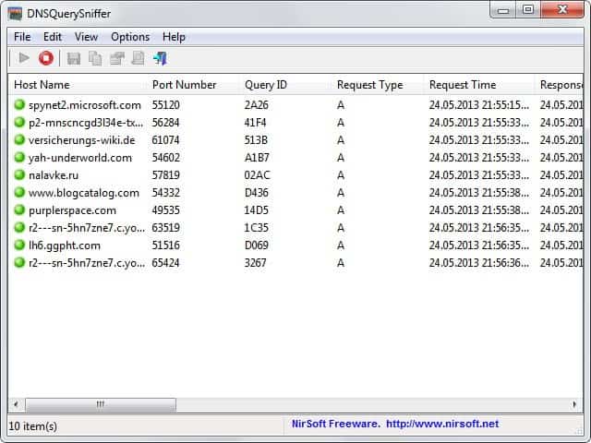The image size is (591, 443).
Task: Click port number 51516
Action: [166, 245]
